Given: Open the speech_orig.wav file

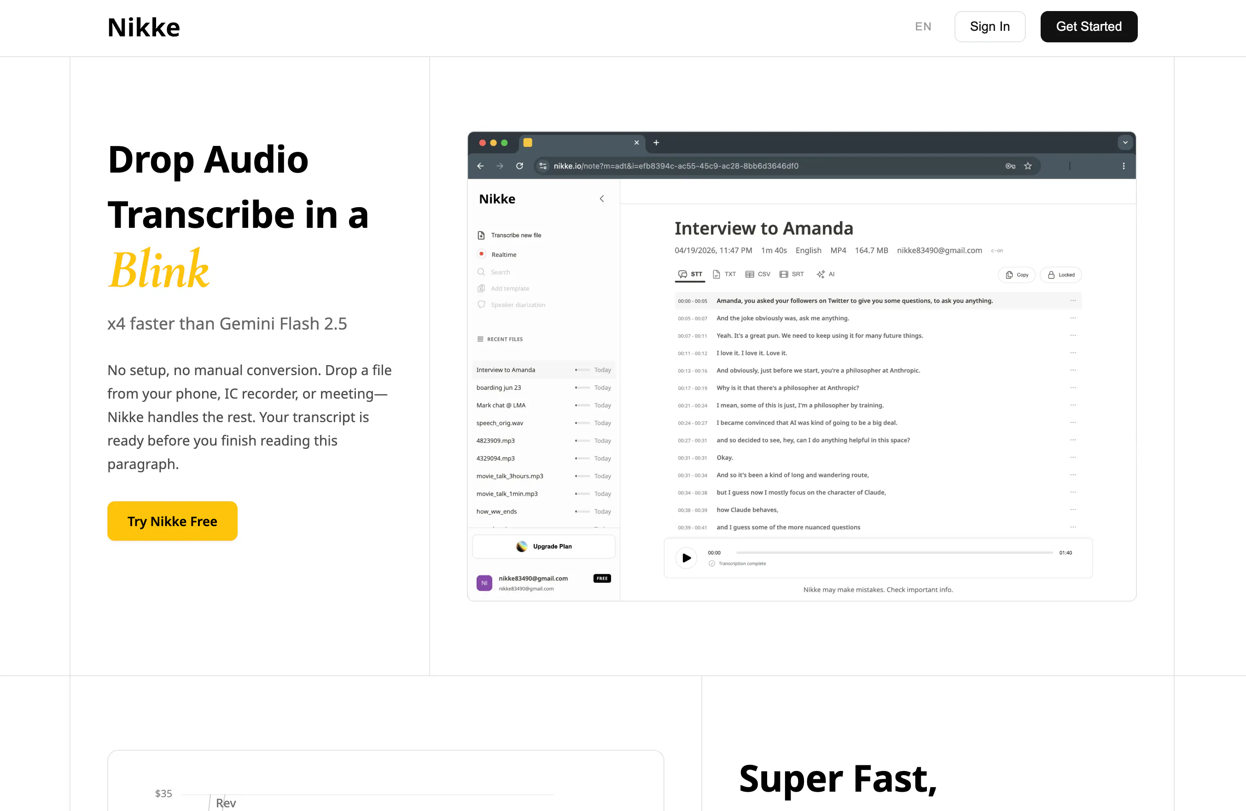Looking at the screenshot, I should 543,423.
